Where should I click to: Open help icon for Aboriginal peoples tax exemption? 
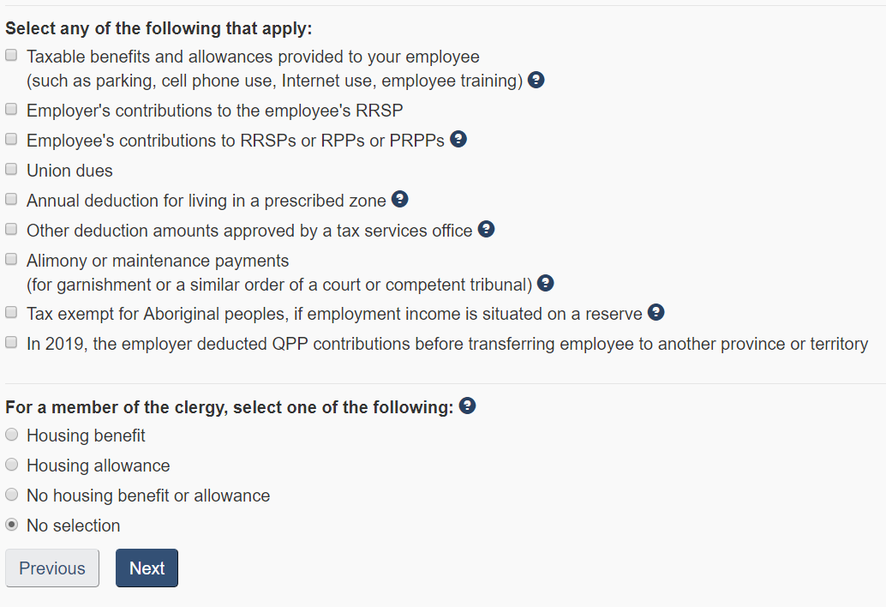click(x=656, y=312)
